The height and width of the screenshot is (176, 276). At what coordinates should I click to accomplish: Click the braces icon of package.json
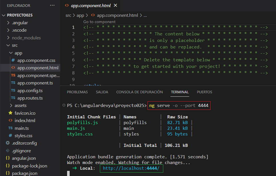[x=8, y=173]
